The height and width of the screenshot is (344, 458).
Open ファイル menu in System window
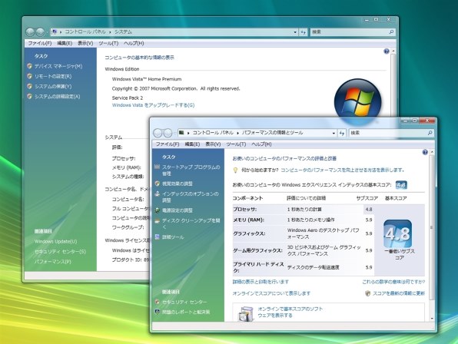point(40,43)
